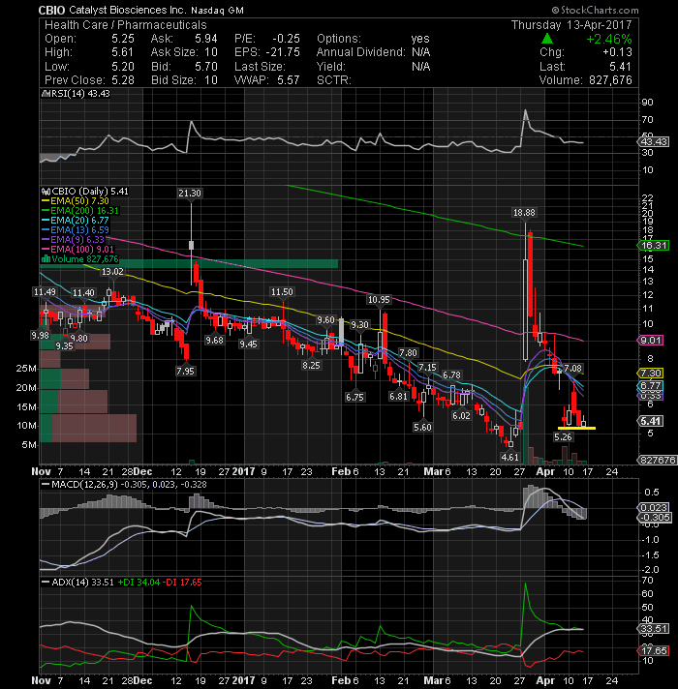This screenshot has height=689, width=678.
Task: Click the 4.61 low price label
Action: 509,457
